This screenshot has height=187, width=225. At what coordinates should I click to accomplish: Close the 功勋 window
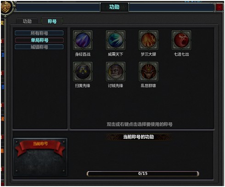(x=219, y=7)
